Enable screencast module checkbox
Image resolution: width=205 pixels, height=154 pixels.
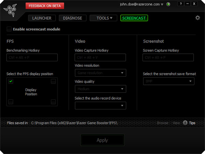(9, 29)
